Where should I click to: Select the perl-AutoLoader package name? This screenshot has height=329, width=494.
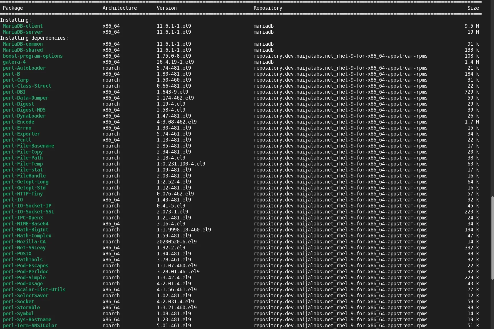point(24,68)
